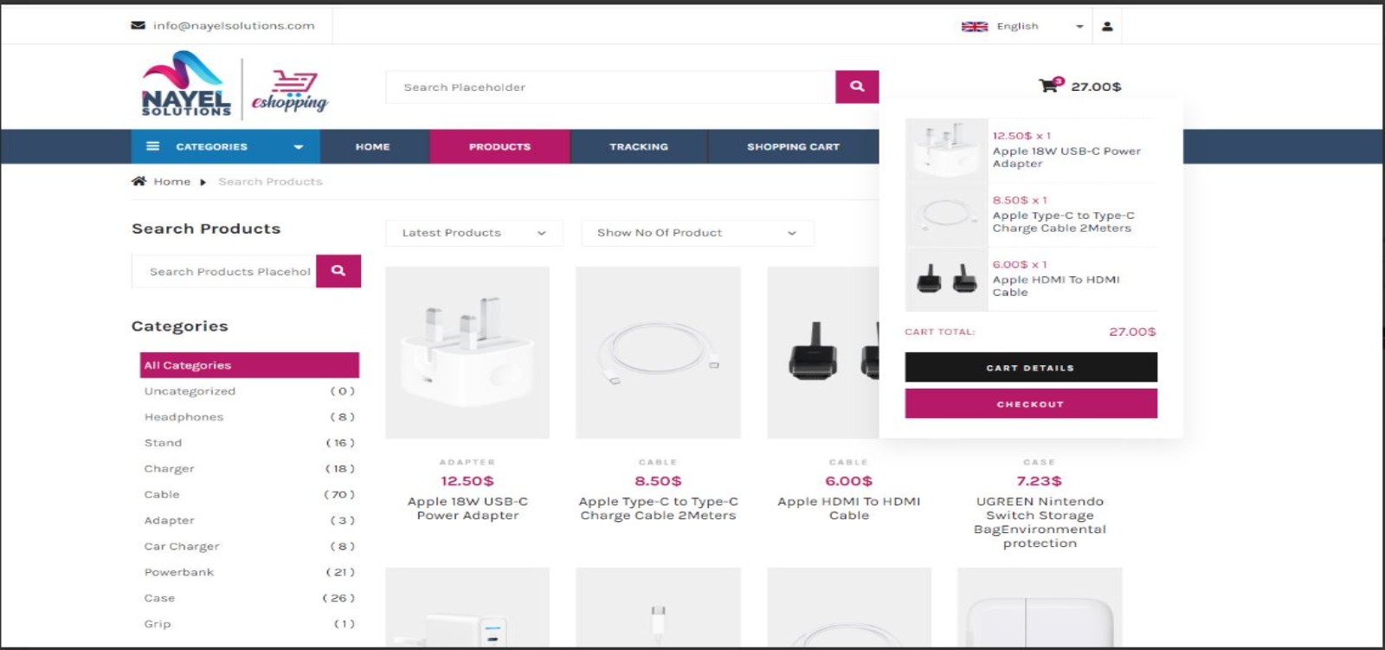Open the Latest Products sort dropdown
The image size is (1385, 650).
tap(474, 233)
